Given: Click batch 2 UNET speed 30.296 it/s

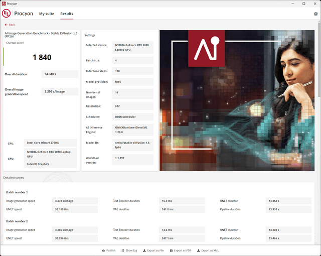Looking at the screenshot, I should pos(75,238).
